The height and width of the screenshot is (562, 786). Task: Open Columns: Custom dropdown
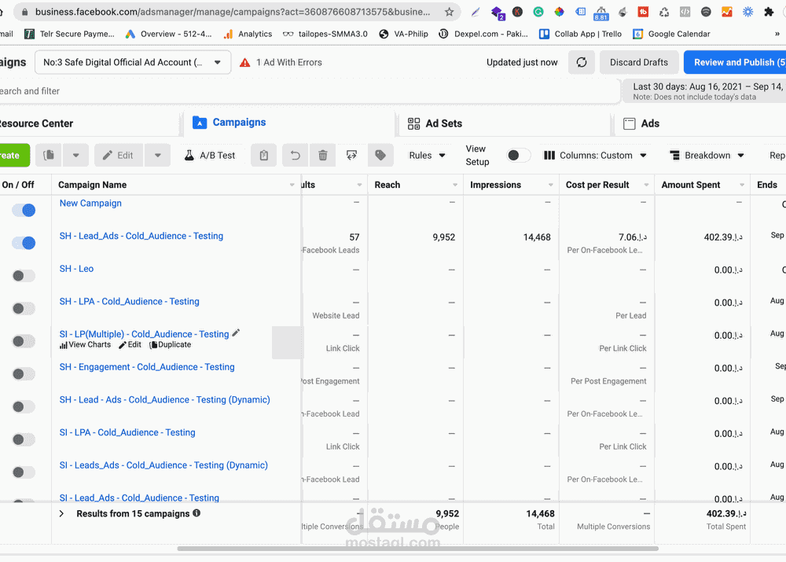click(595, 156)
